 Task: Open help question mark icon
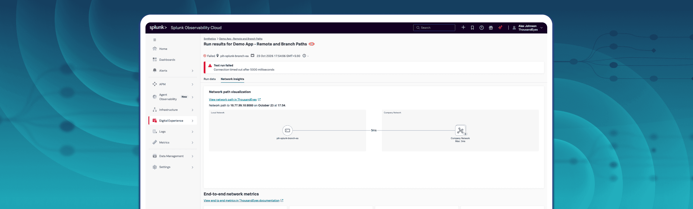[482, 28]
